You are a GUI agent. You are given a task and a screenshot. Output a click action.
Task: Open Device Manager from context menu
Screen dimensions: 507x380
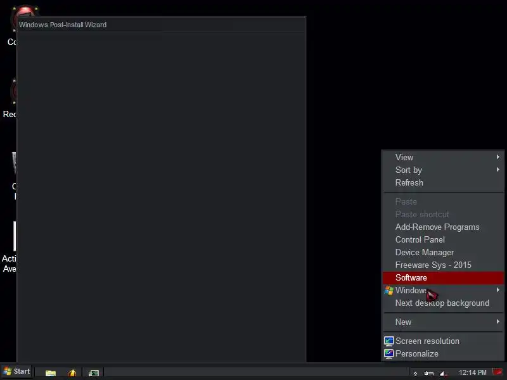(x=443, y=252)
